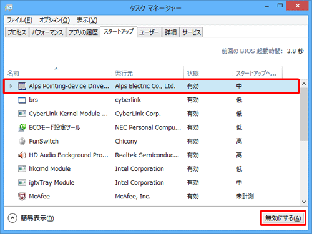Viewport: 312px width, 234px height.
Task: Select the McAfee row name
Action: pos(39,197)
